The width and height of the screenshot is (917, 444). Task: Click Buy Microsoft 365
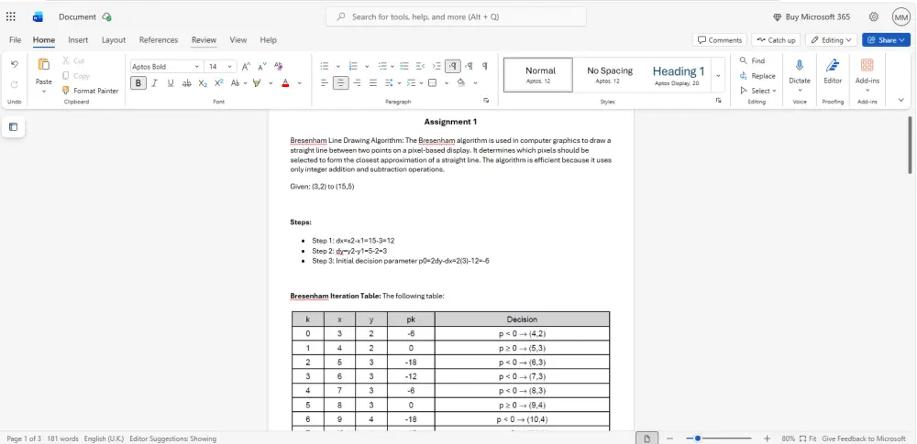pyautogui.click(x=812, y=17)
